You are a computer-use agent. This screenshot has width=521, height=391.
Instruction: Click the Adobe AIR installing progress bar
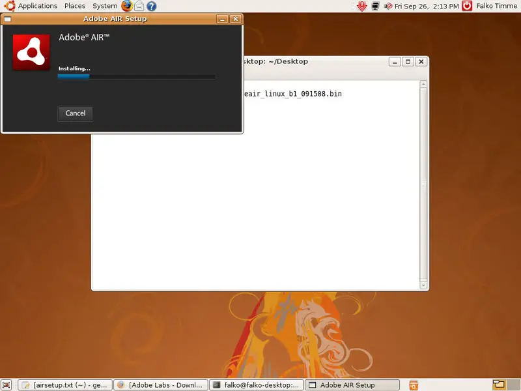[x=137, y=76]
